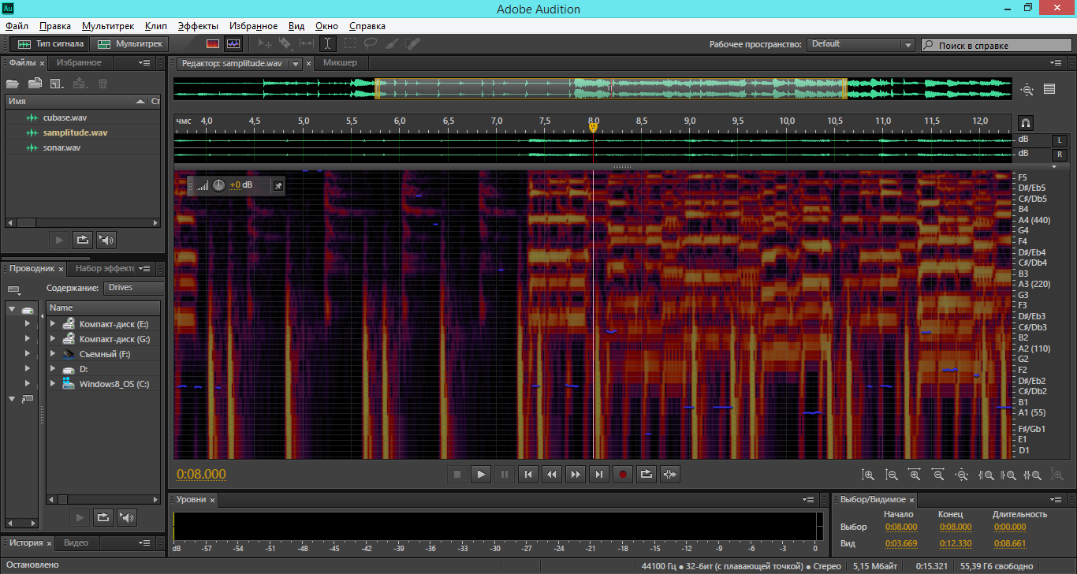Toggle skip selection button in transport

pos(670,474)
